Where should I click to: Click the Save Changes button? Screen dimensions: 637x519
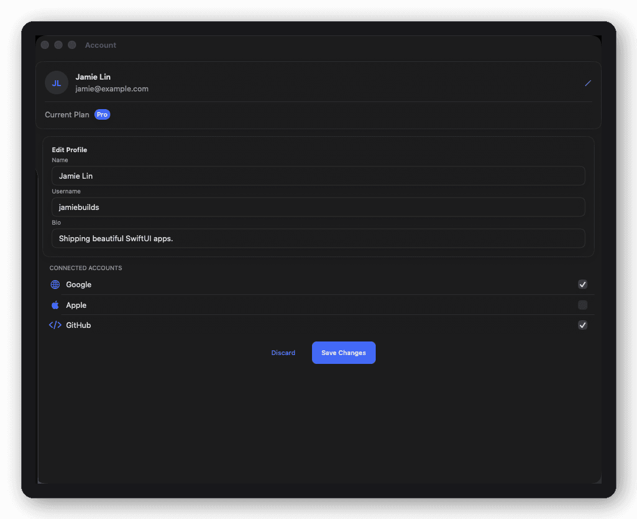point(343,353)
